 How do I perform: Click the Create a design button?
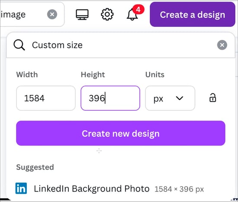point(193,14)
